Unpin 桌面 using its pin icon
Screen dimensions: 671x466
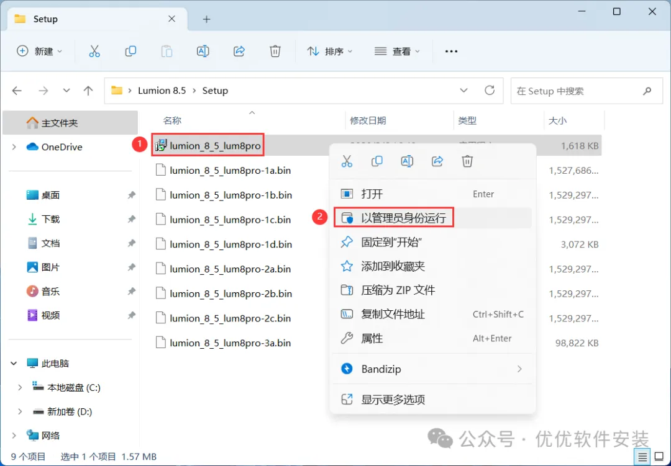point(131,195)
